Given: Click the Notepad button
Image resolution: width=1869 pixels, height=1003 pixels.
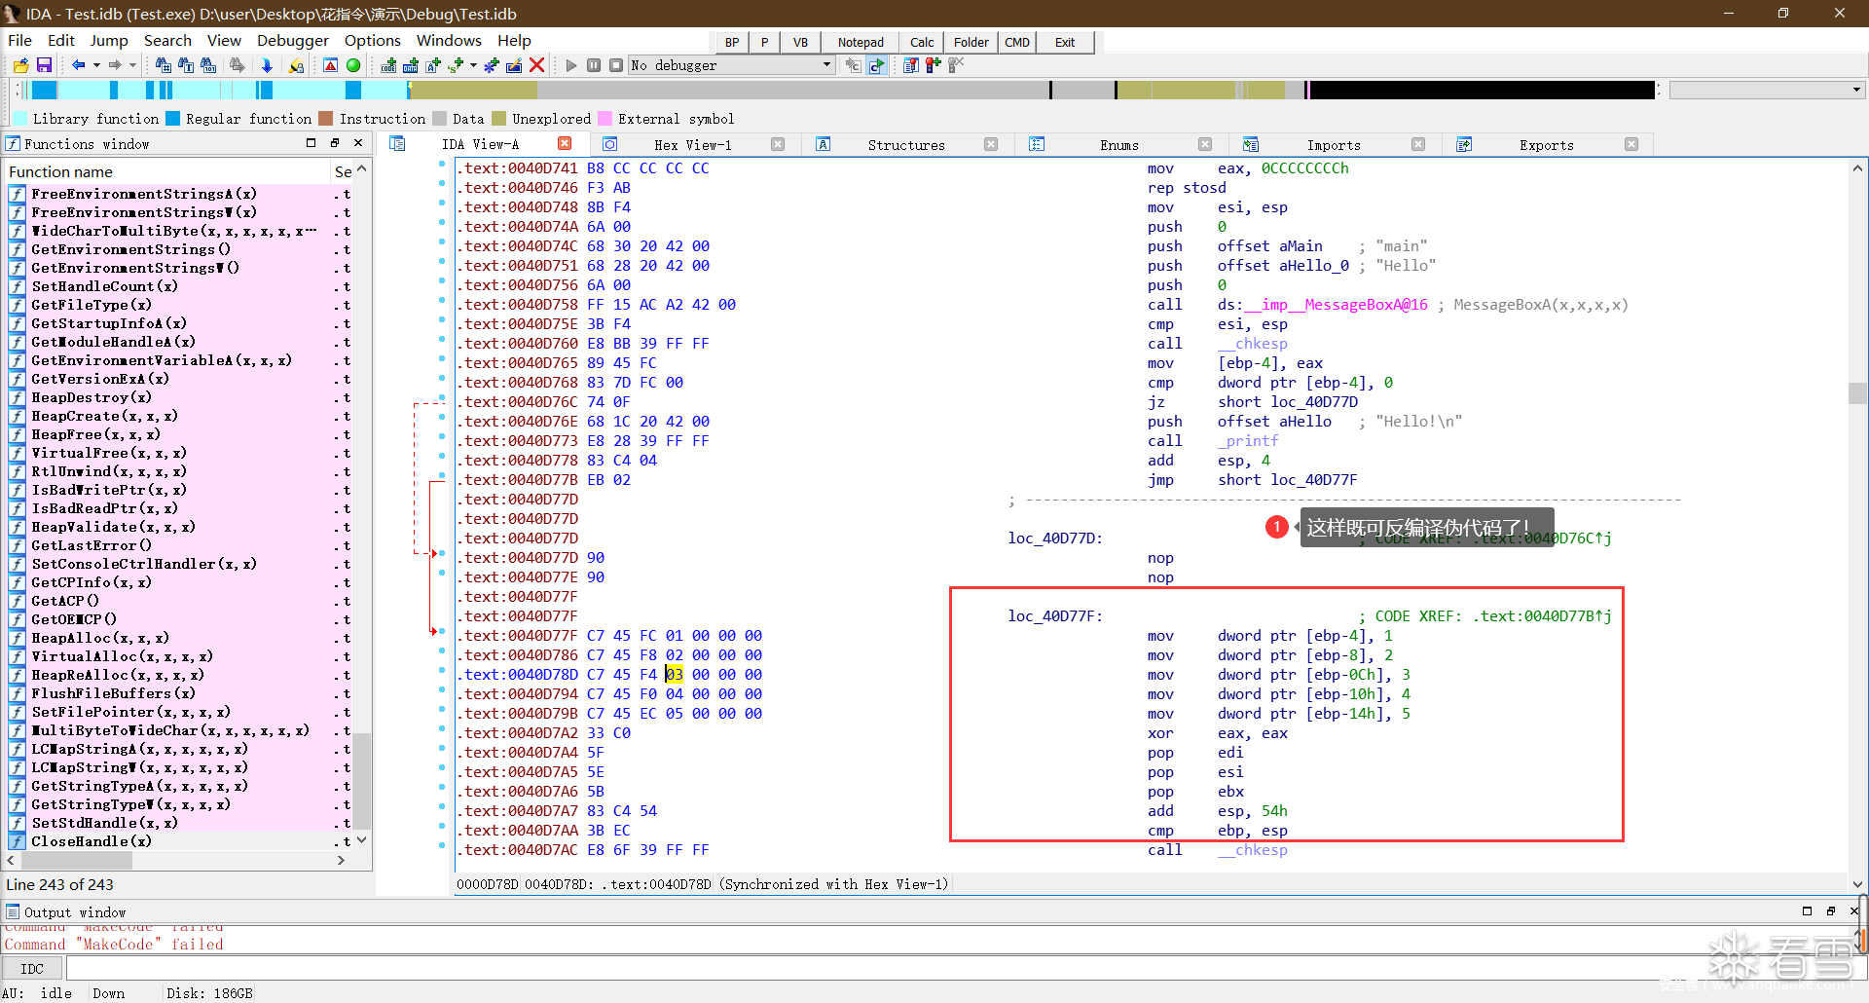Looking at the screenshot, I should [861, 42].
